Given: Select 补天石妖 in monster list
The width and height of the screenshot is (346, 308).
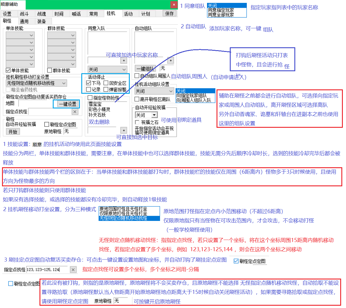Looking at the screenshot, I should (x=97, y=114).
